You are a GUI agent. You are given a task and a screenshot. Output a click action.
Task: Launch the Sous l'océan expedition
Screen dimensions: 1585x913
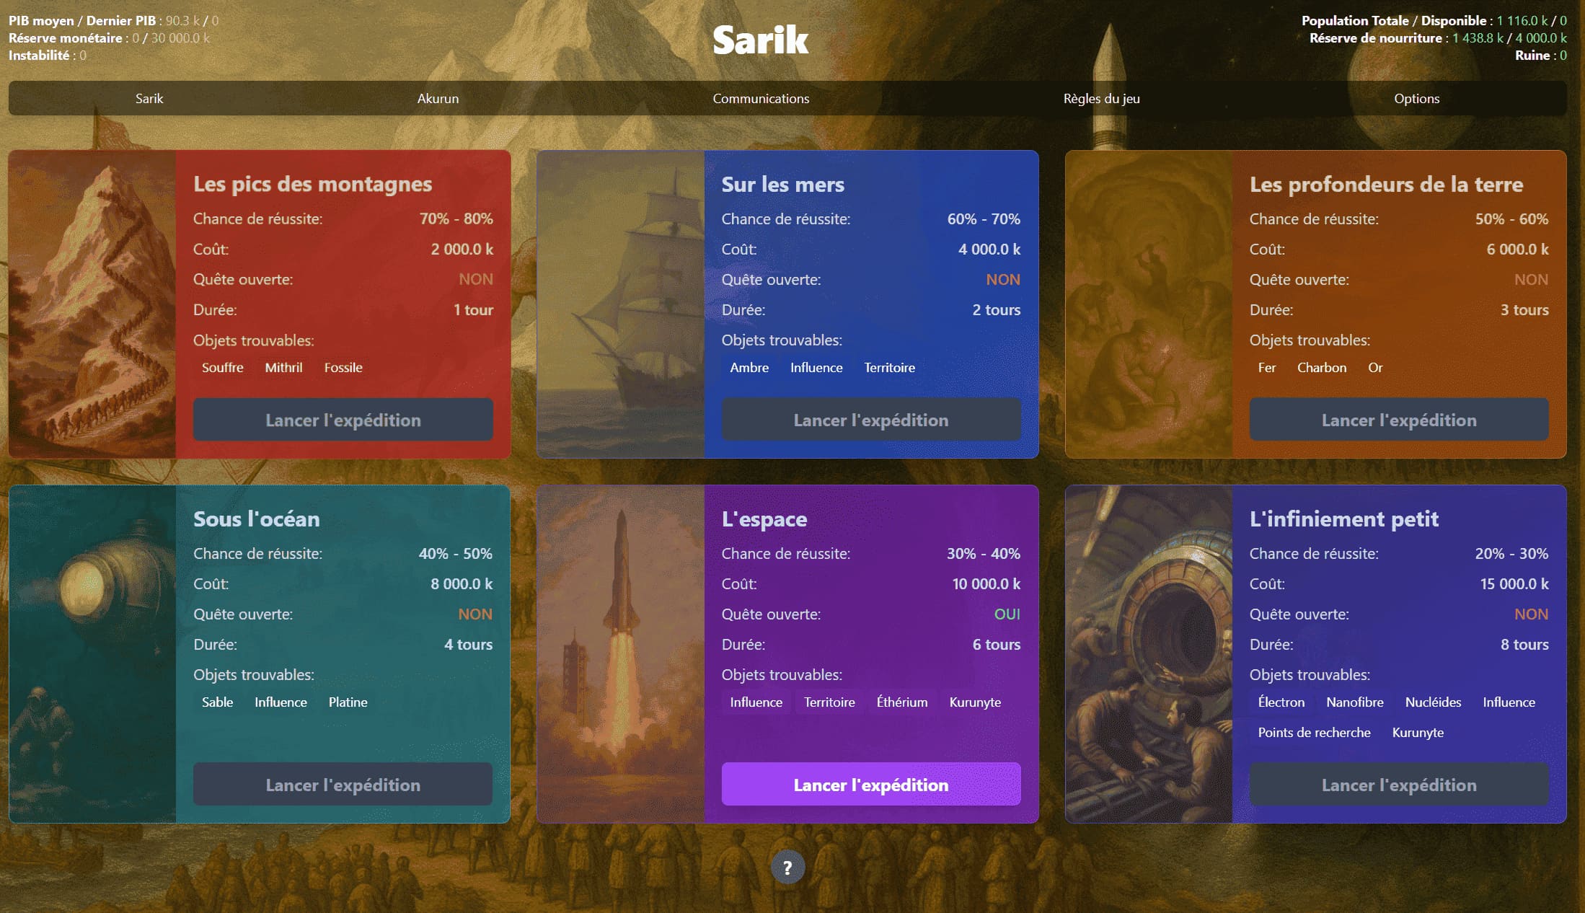point(343,784)
